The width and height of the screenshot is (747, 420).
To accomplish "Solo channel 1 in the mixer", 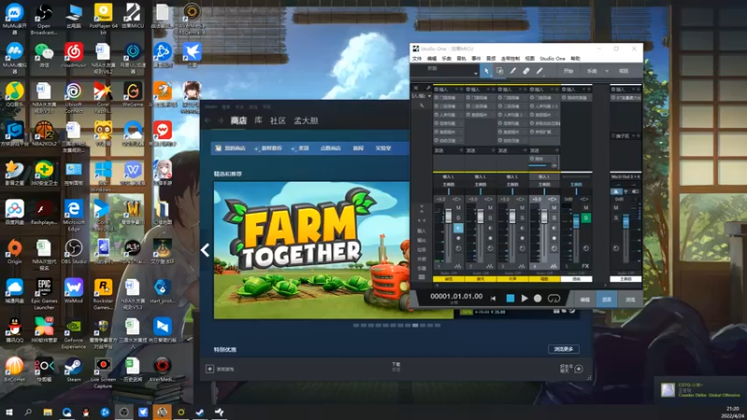I will pos(458,217).
